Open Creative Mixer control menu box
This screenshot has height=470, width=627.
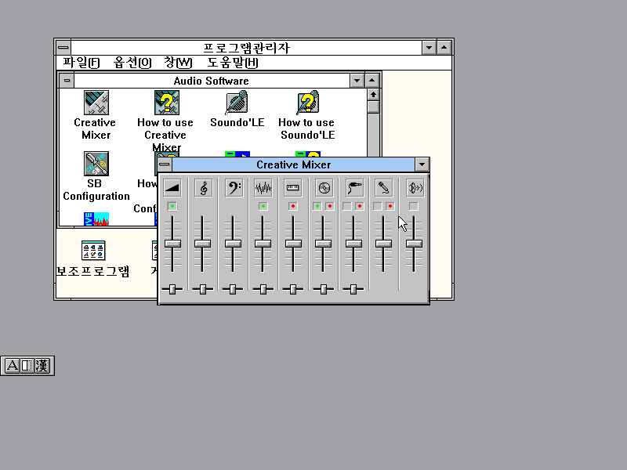click(x=165, y=164)
